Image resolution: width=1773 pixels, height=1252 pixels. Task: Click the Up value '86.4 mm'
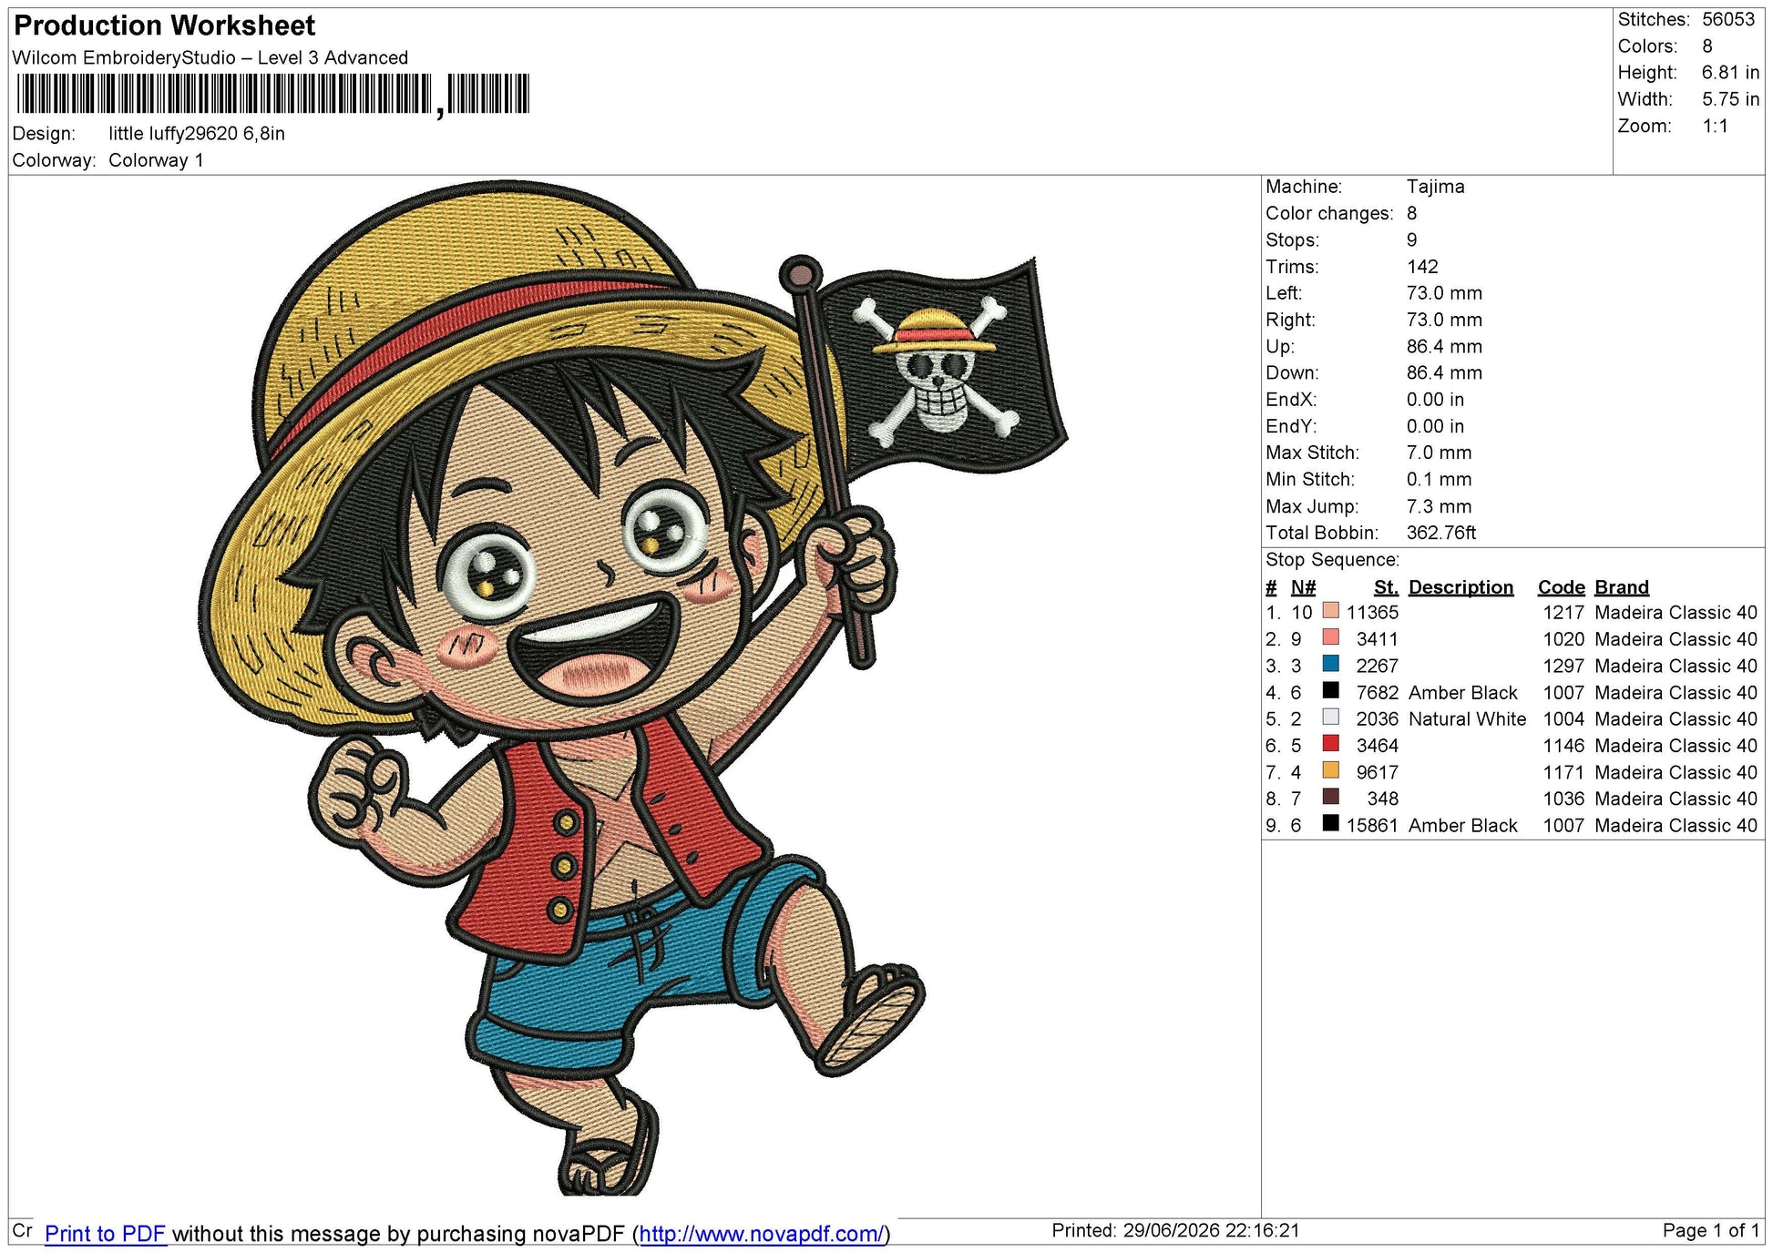click(1444, 347)
